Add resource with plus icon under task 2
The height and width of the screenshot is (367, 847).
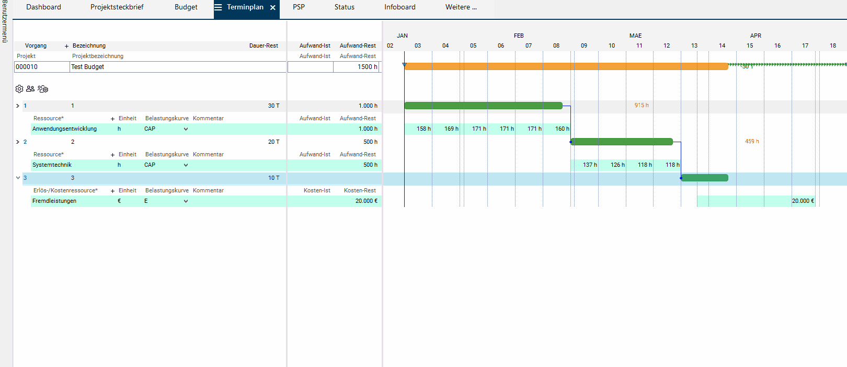click(x=112, y=155)
